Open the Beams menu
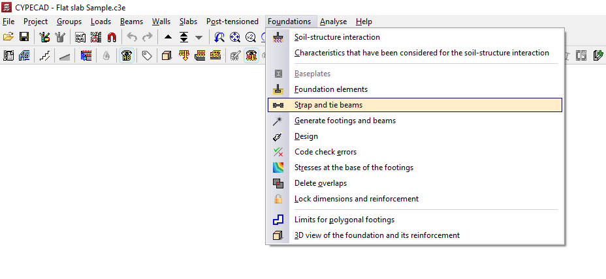The width and height of the screenshot is (606, 279). (131, 22)
